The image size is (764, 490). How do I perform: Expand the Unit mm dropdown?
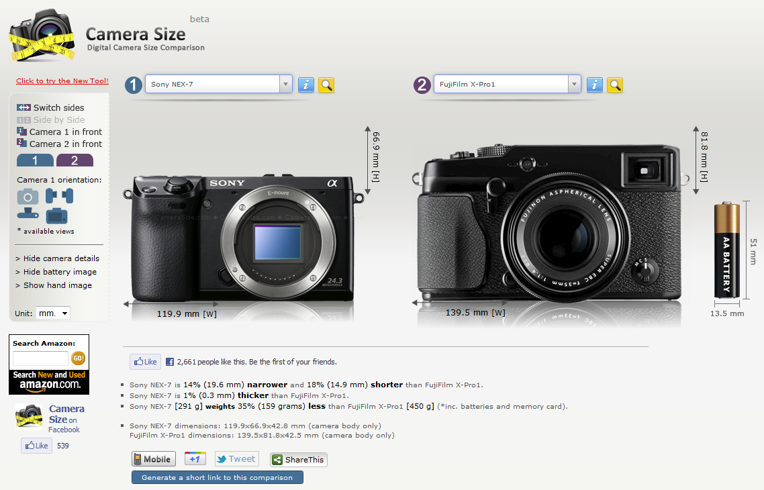click(x=54, y=313)
